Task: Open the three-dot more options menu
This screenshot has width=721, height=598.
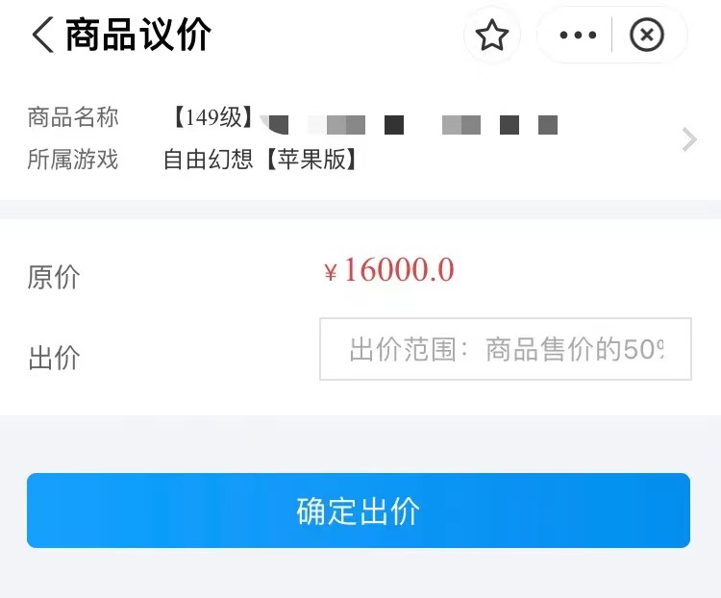Action: click(578, 35)
